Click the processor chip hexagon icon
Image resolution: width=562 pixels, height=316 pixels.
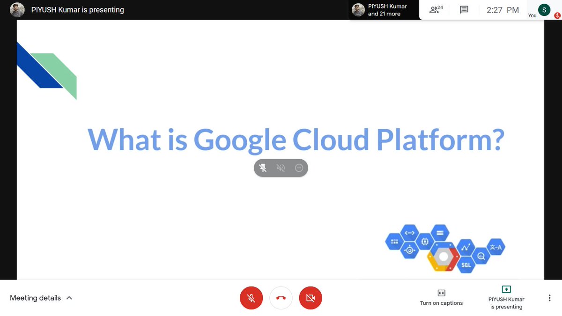click(x=425, y=242)
